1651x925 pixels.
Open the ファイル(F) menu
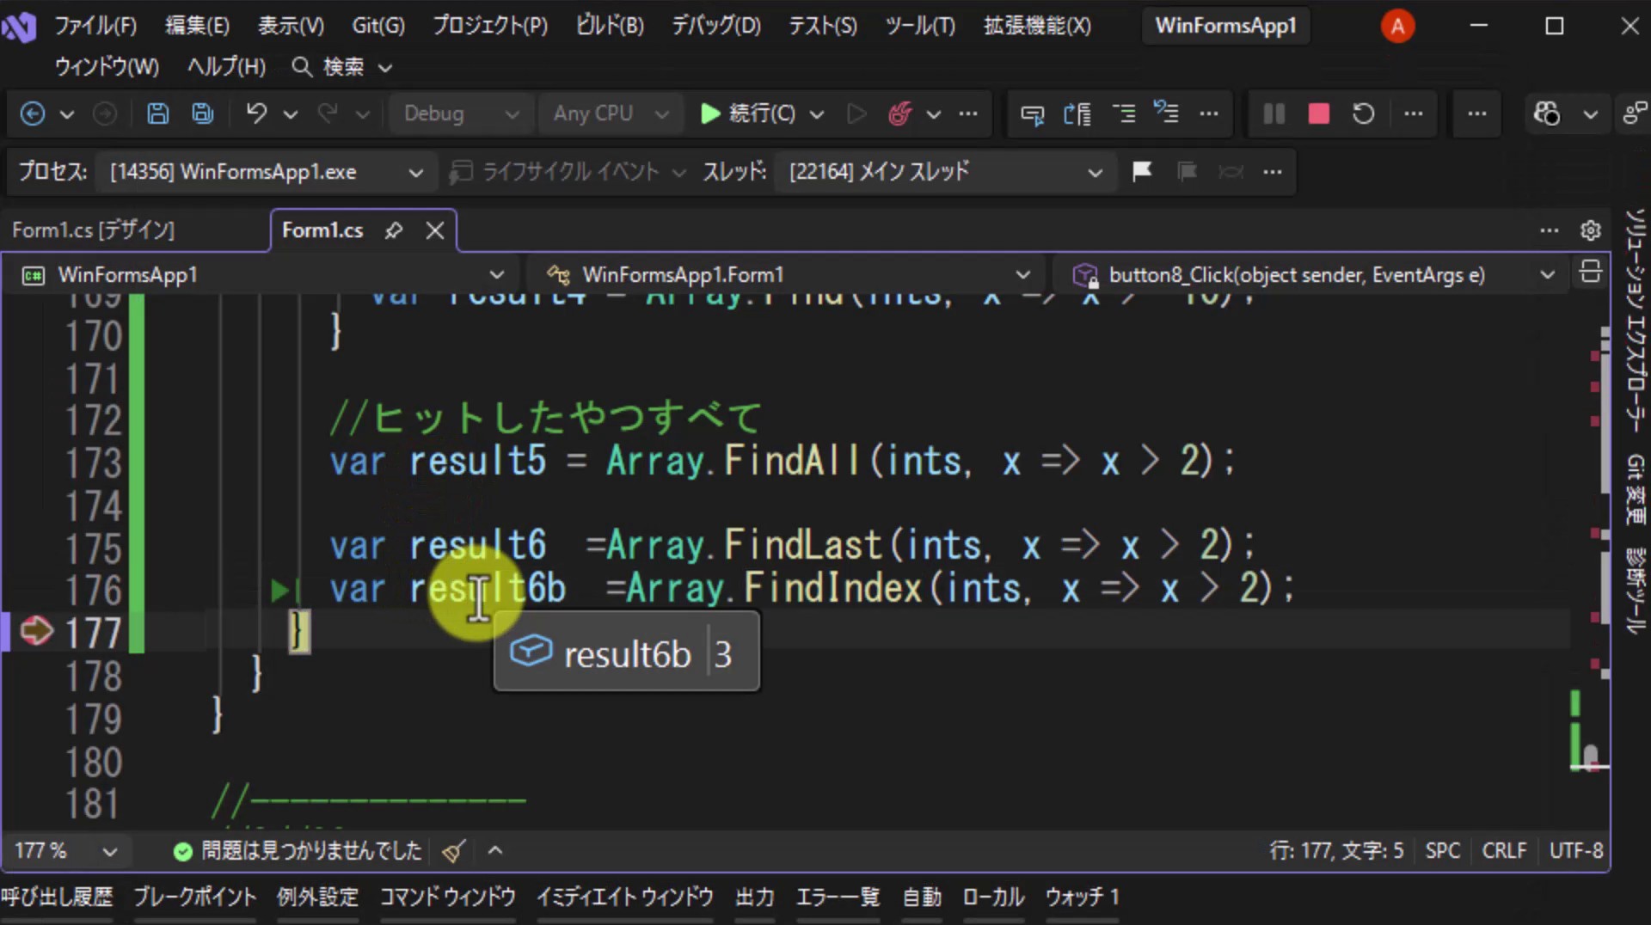pyautogui.click(x=95, y=26)
